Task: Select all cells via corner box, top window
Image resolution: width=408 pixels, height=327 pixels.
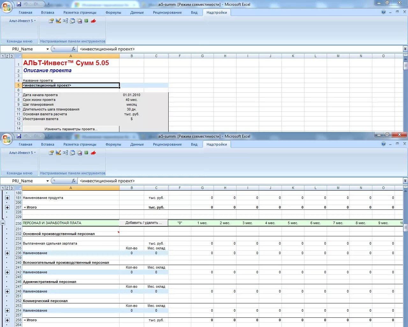Action: click(x=18, y=56)
